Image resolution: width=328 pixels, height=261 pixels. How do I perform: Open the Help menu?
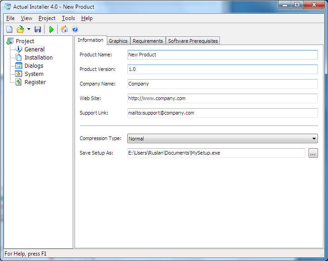click(87, 18)
